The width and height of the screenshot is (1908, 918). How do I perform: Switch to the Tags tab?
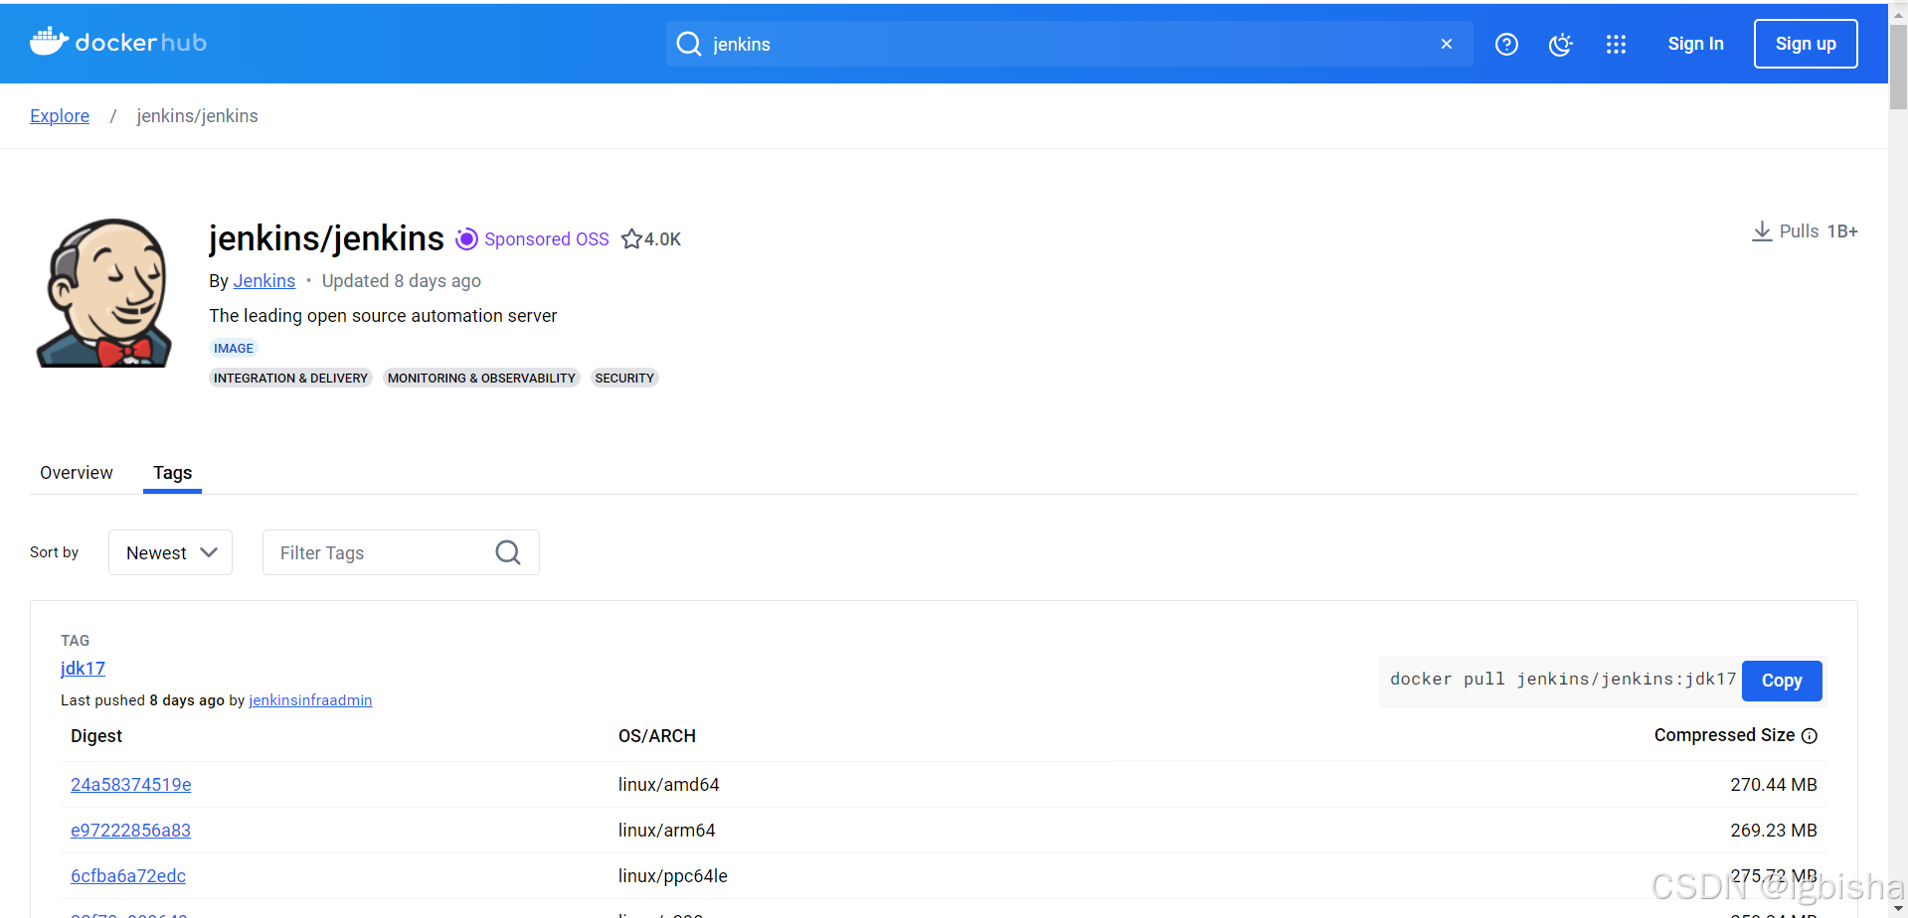coord(172,473)
